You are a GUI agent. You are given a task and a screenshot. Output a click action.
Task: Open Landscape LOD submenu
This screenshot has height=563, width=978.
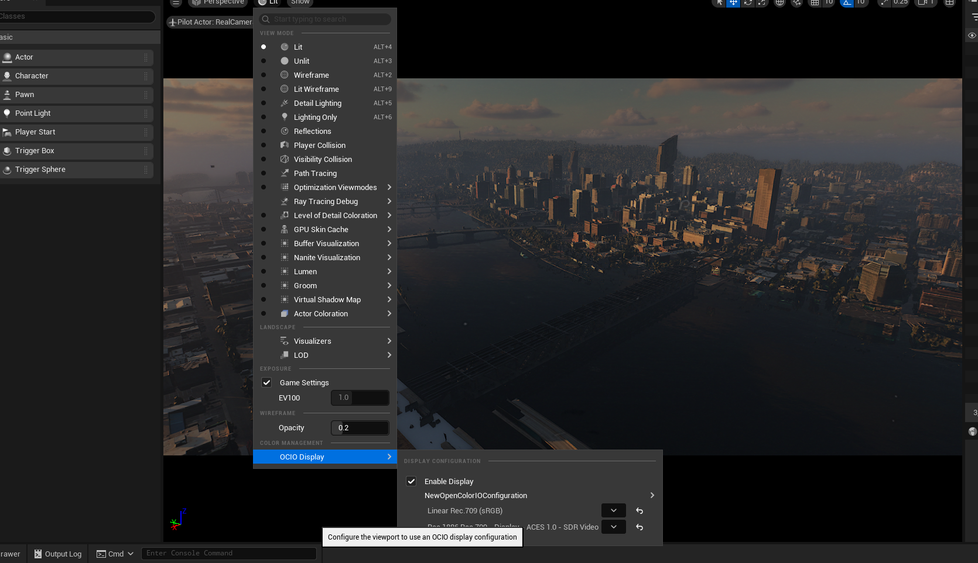(x=325, y=355)
